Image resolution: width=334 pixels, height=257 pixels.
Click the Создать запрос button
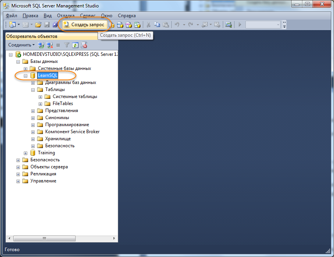point(85,25)
